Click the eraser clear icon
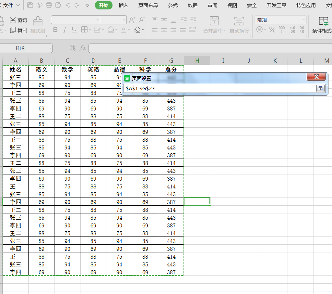 tap(137, 30)
